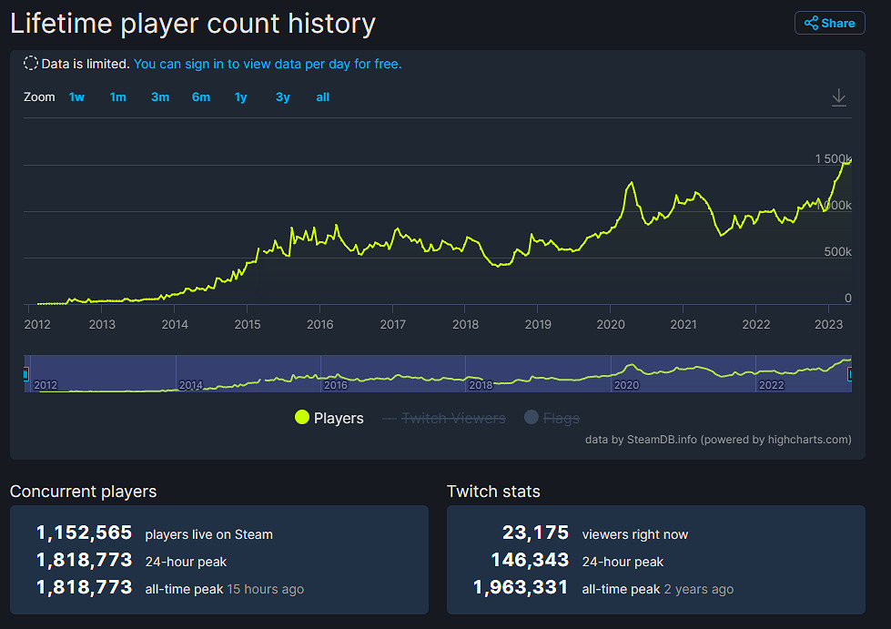Toggle the Players series in legend
The width and height of the screenshot is (891, 629).
[338, 418]
